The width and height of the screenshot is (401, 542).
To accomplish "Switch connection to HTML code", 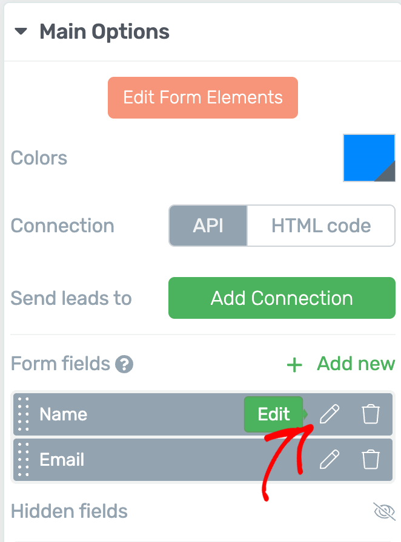I will pos(321,226).
